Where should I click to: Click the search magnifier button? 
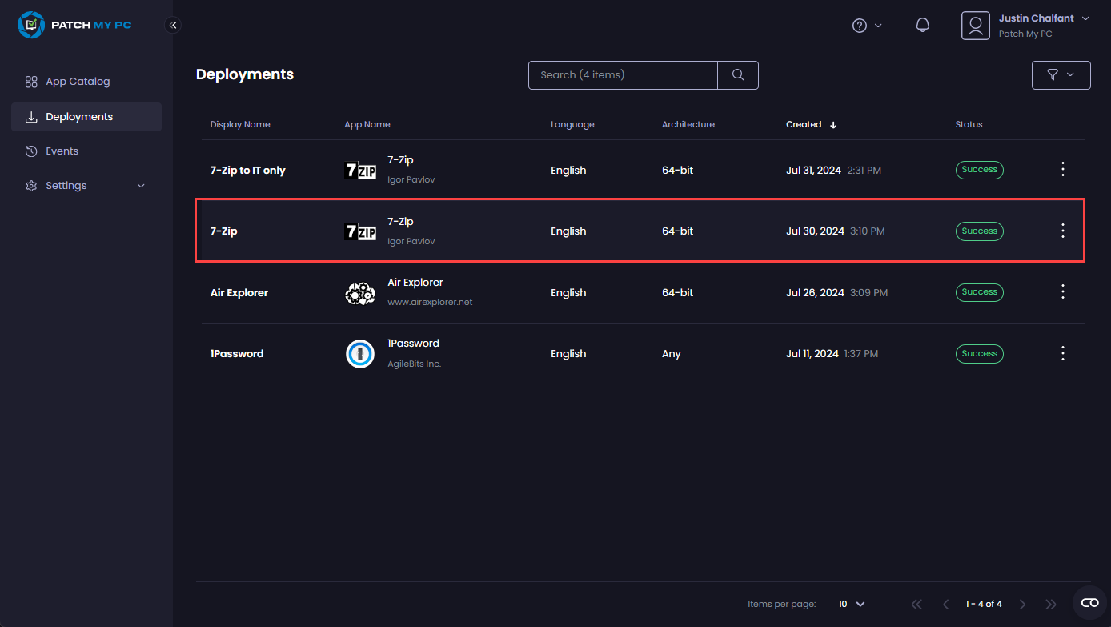[738, 75]
